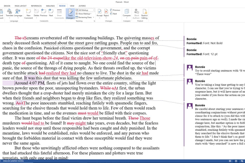The width and height of the screenshot is (245, 163).
Task: Click the English (United States) language status
Action: [13, 161]
